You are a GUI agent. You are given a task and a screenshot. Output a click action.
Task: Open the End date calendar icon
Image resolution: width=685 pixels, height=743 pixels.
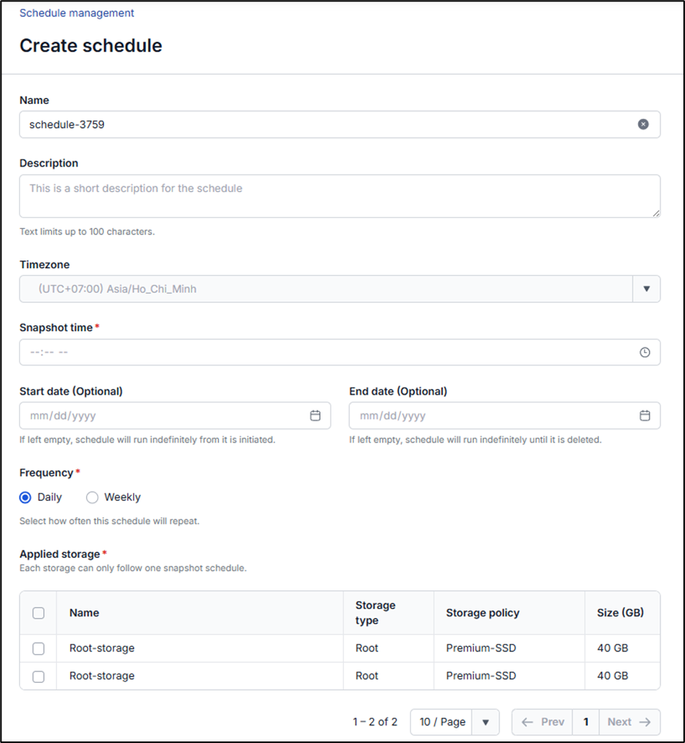click(645, 415)
